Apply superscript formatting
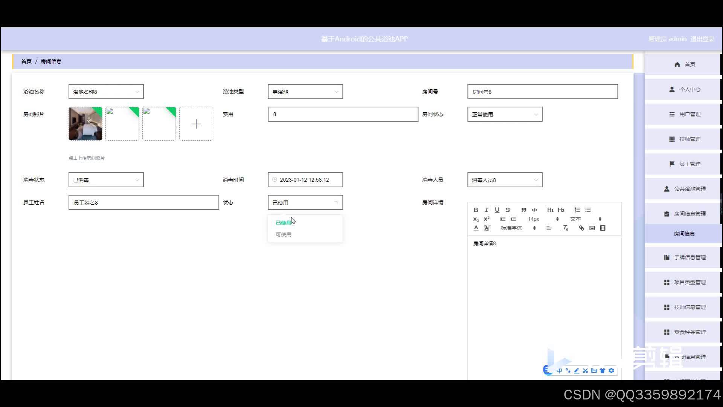The image size is (723, 407). 487,219
